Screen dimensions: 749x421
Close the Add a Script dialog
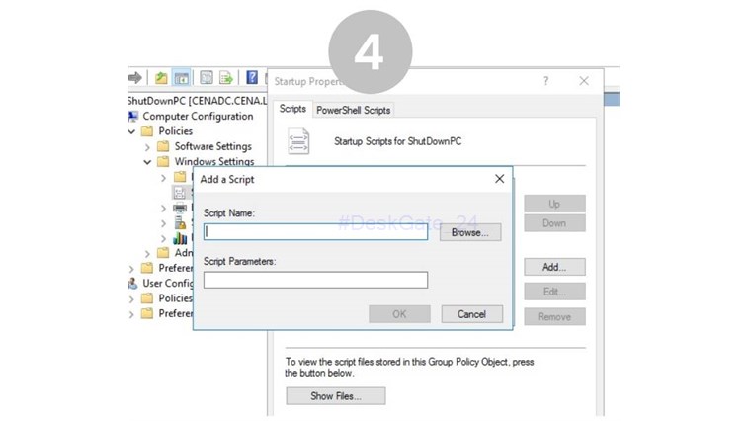click(500, 179)
